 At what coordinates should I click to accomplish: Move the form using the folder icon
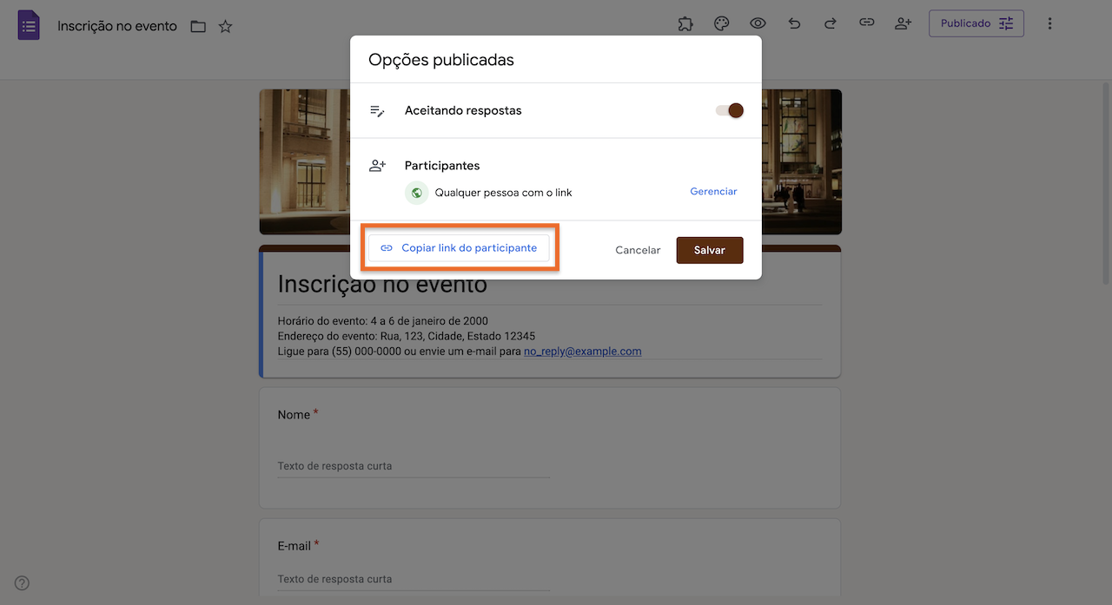click(197, 26)
